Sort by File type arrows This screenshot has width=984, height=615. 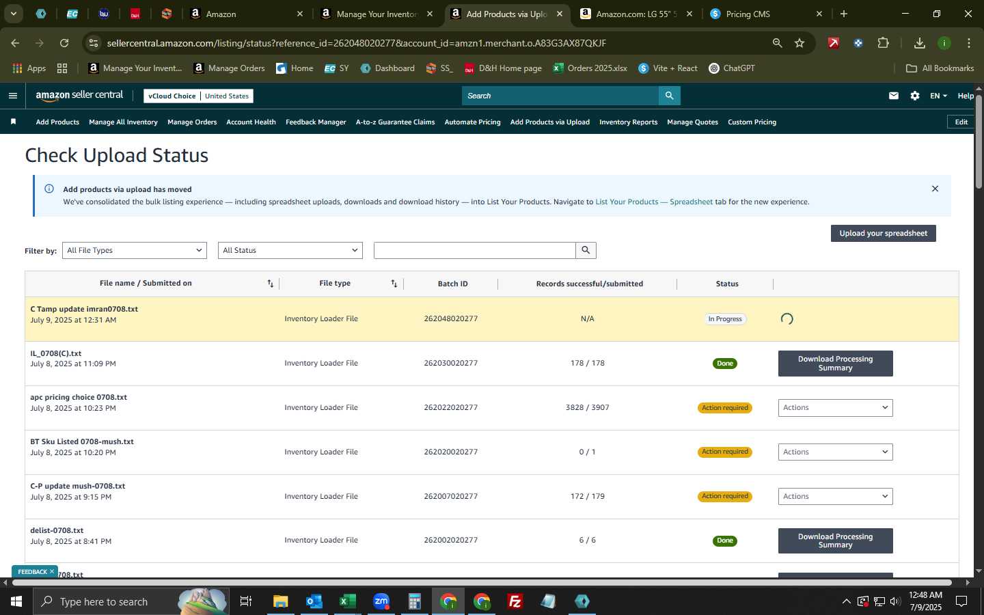(x=394, y=284)
